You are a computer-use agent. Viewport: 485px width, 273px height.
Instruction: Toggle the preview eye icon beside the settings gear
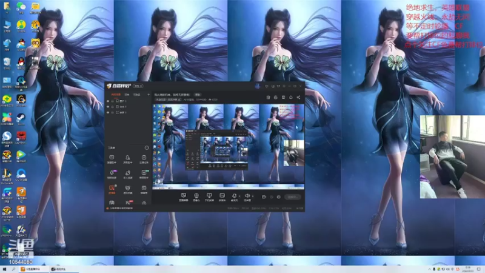click(x=271, y=197)
